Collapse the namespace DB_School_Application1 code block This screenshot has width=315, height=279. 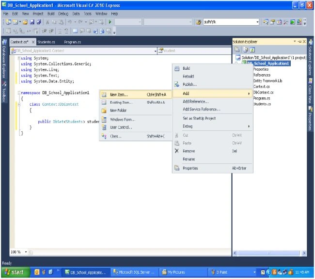(19, 93)
